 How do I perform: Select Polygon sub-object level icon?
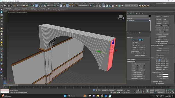140,40
